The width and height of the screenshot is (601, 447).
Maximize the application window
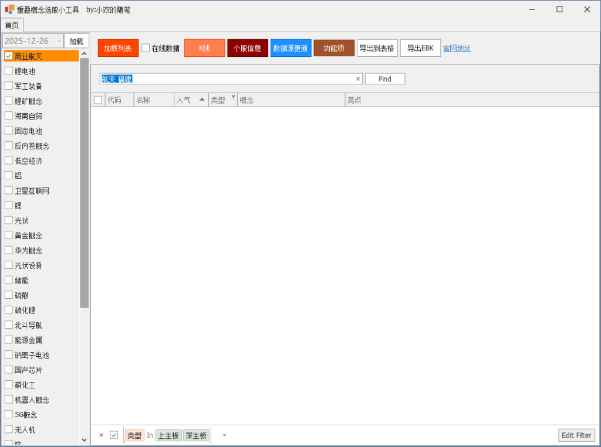point(559,9)
